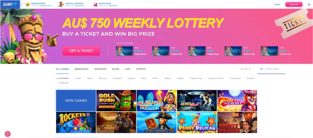This screenshot has width=313, height=138.
Task: Select the second banner carousel dot
Action: (3, 33)
